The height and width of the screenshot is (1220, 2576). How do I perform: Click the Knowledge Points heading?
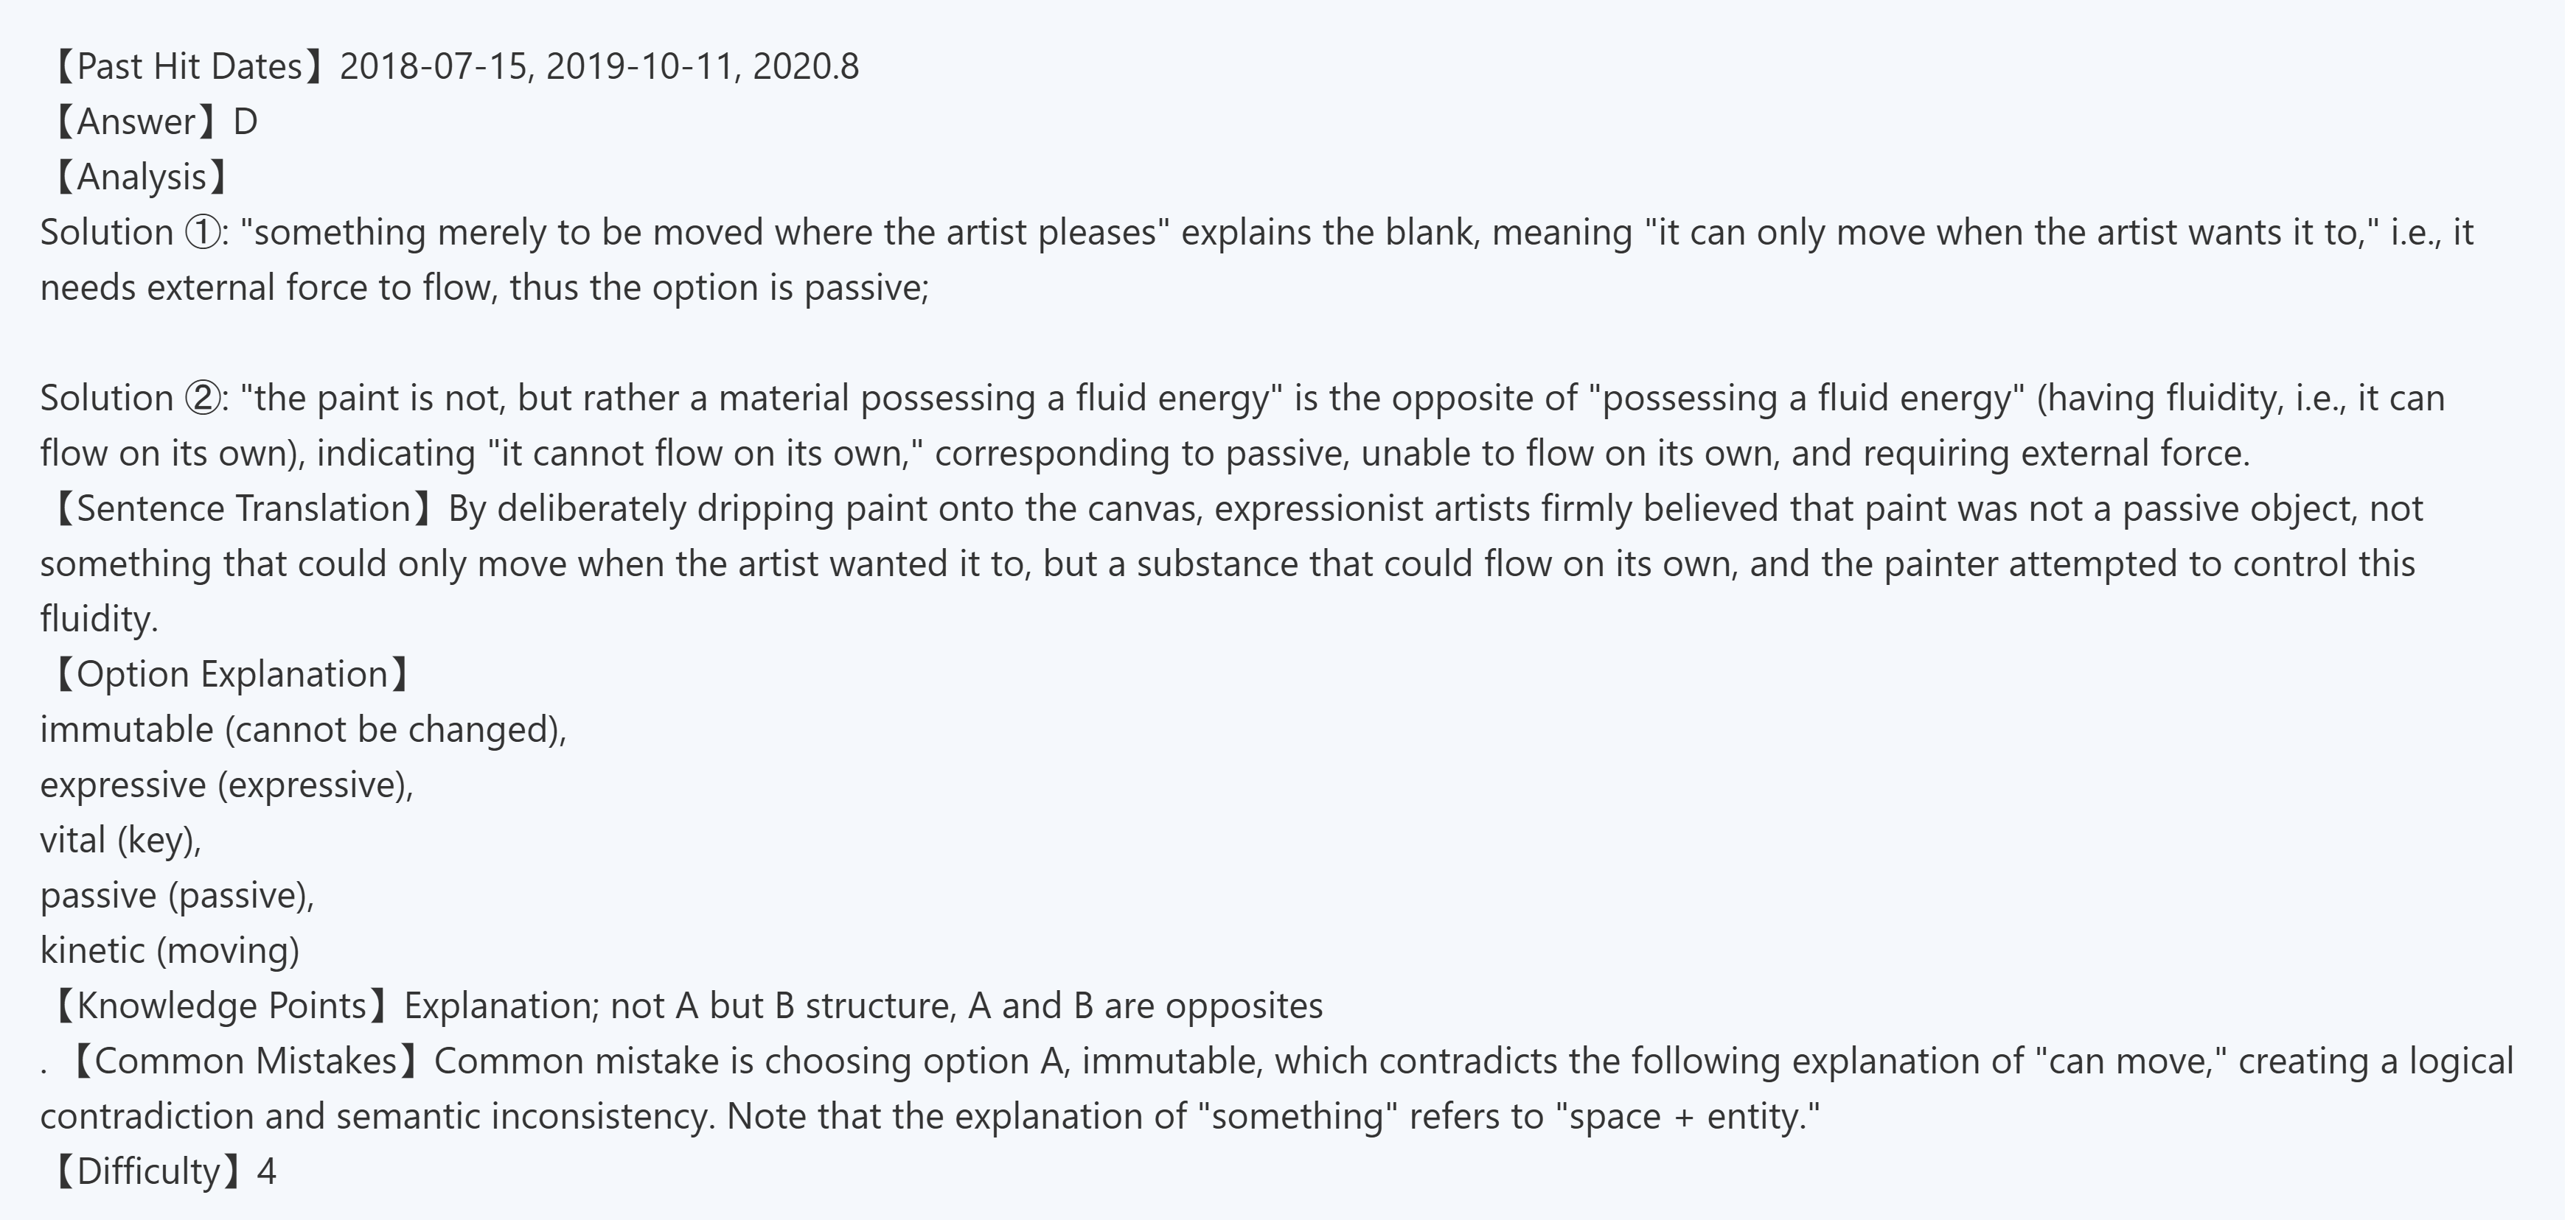[221, 1006]
